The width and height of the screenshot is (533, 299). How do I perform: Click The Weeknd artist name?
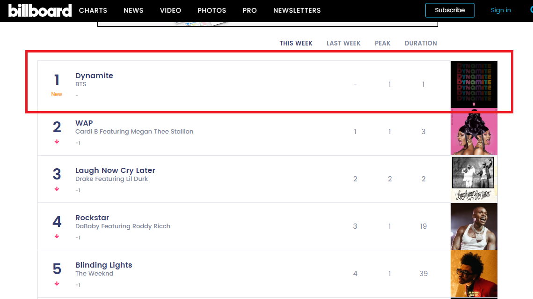point(94,274)
